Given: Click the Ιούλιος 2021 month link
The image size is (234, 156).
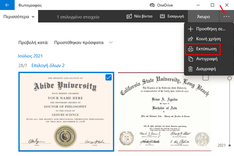Looking at the screenshot, I should coord(30,56).
